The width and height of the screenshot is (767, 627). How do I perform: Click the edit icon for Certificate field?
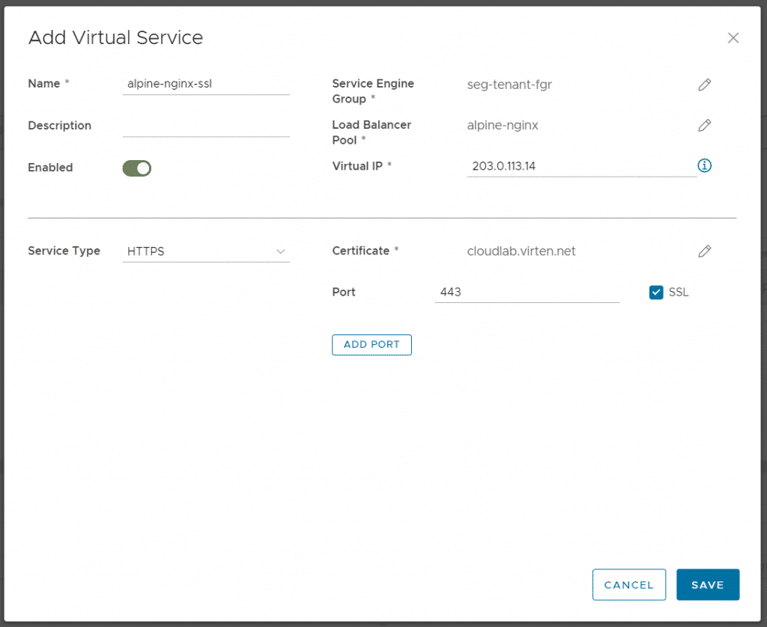[x=704, y=251]
